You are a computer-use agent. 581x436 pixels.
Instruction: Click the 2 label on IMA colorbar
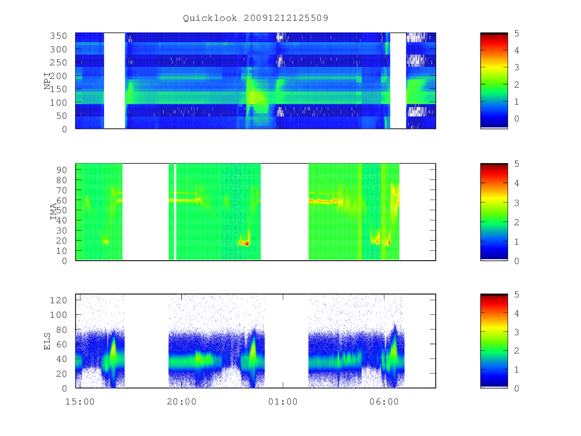(x=517, y=222)
